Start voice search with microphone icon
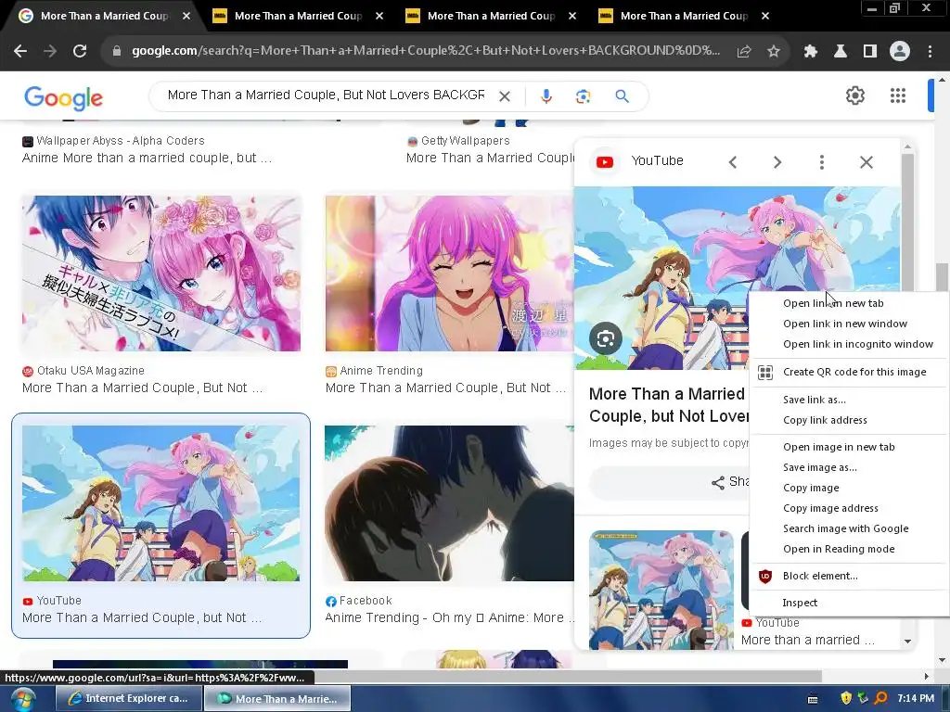Screen dimensions: 950x712 tap(546, 96)
